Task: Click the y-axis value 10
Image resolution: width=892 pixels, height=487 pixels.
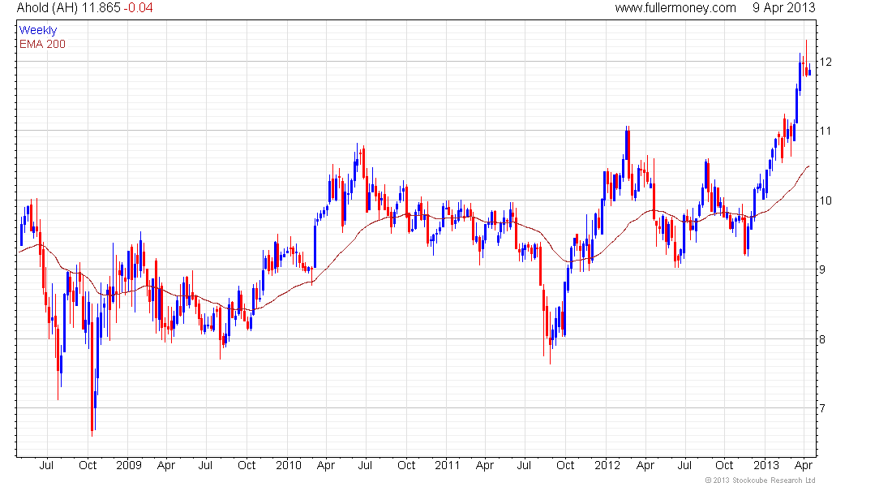Action: (826, 200)
